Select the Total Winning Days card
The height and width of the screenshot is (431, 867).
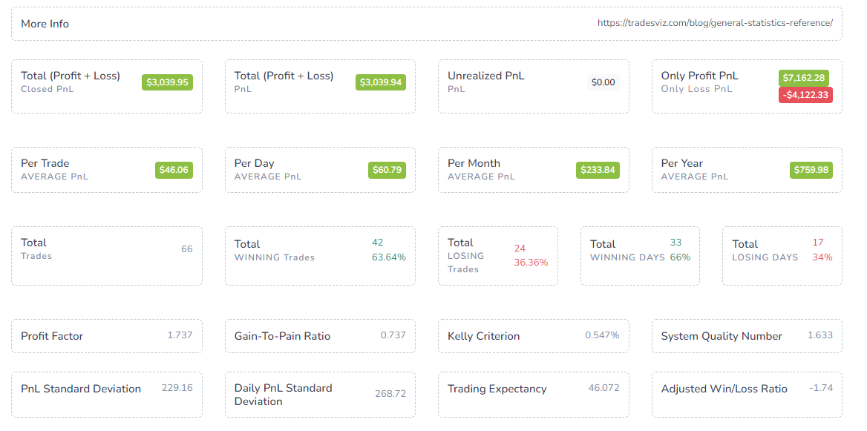point(640,256)
